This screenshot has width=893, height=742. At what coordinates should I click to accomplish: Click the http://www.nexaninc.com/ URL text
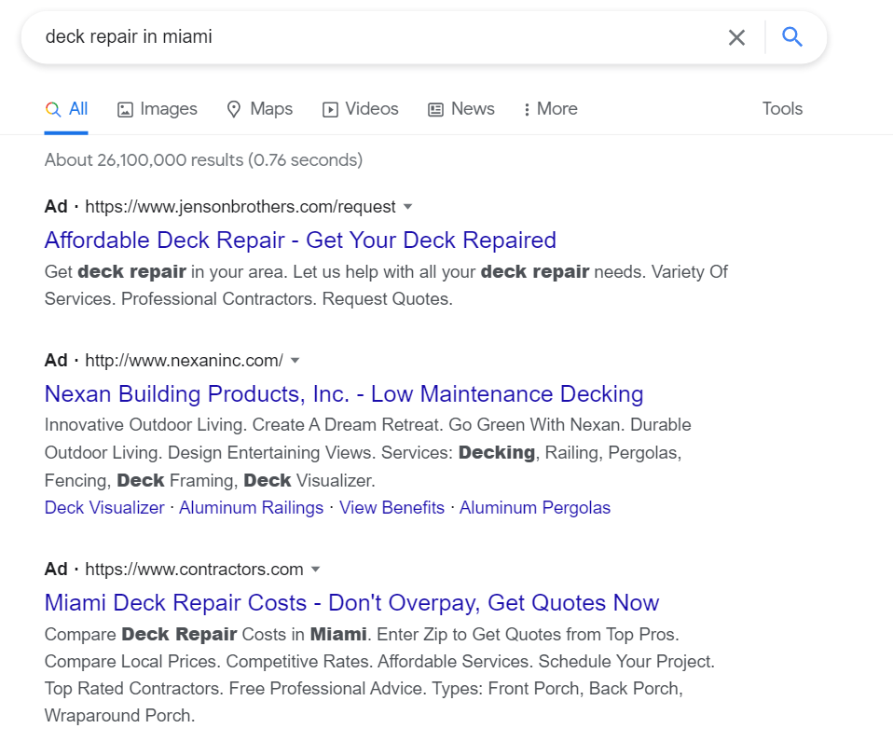(x=184, y=361)
